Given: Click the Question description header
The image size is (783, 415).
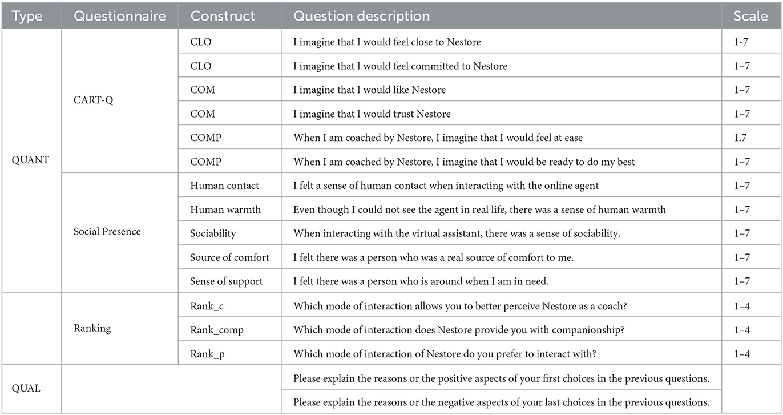Looking at the screenshot, I should [362, 16].
